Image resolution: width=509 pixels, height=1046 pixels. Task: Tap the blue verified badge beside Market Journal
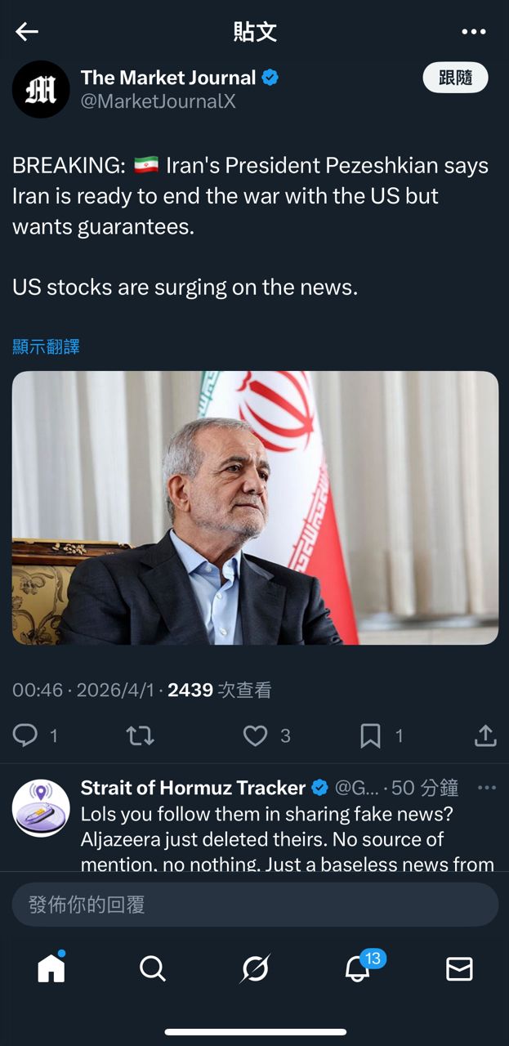pyautogui.click(x=270, y=78)
